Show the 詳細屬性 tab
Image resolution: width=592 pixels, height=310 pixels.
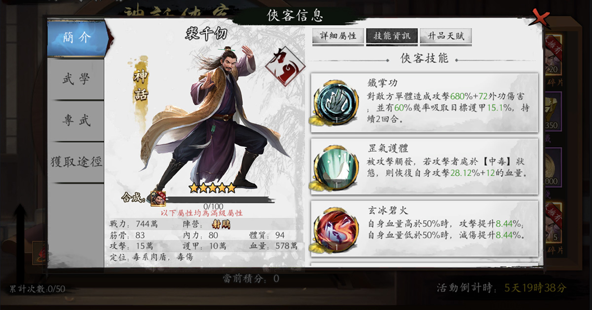(x=338, y=36)
